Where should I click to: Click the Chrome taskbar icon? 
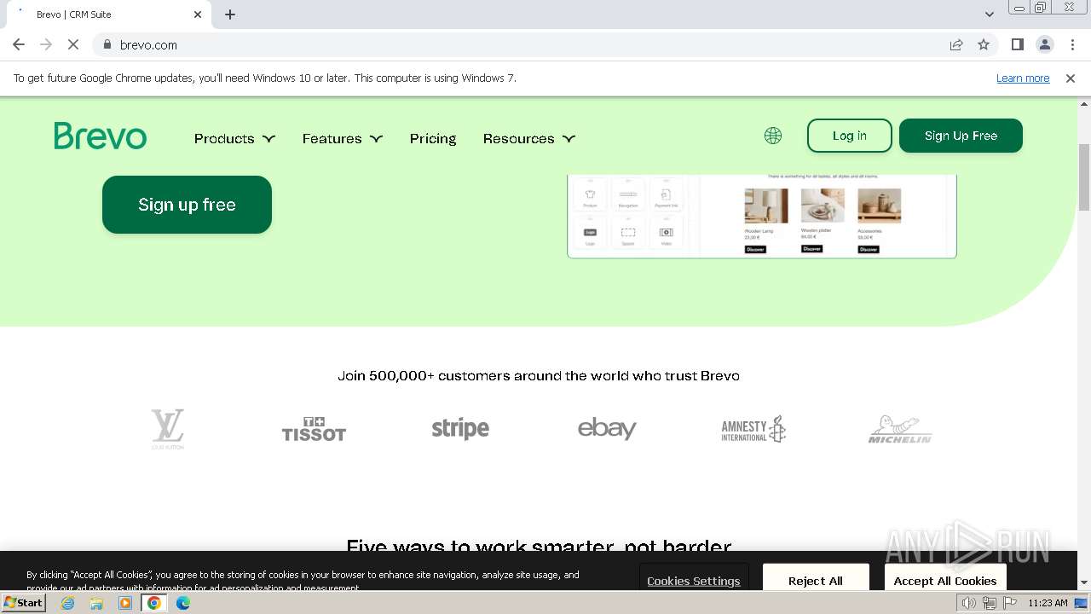(154, 603)
